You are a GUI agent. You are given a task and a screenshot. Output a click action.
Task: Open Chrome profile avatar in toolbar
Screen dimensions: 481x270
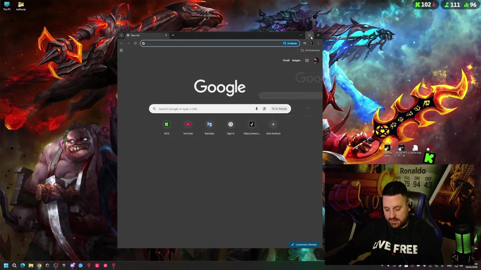coord(311,43)
